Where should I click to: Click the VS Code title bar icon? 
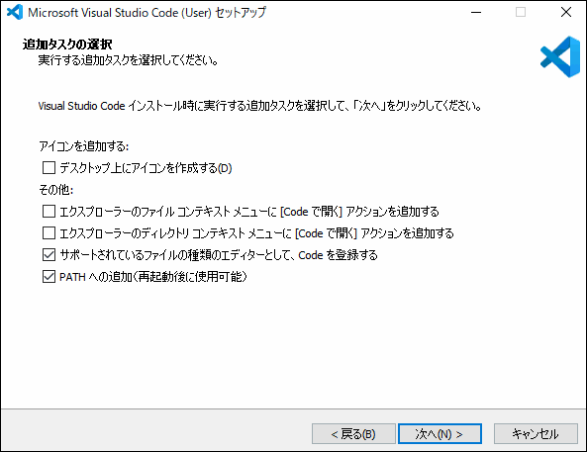point(15,12)
